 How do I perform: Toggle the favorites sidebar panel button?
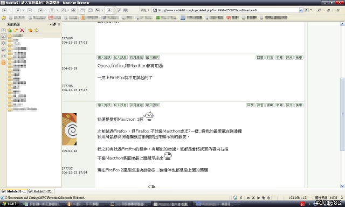[82, 10]
